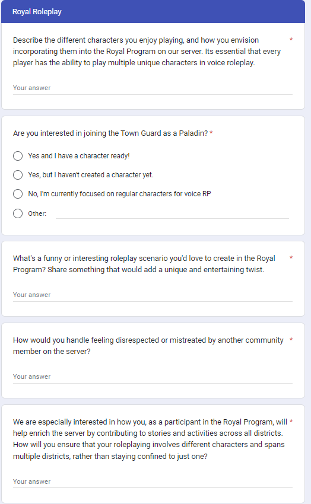Screen dimensions: 311x504
Task: Click answer field for handling disrespect question
Action: (x=153, y=377)
